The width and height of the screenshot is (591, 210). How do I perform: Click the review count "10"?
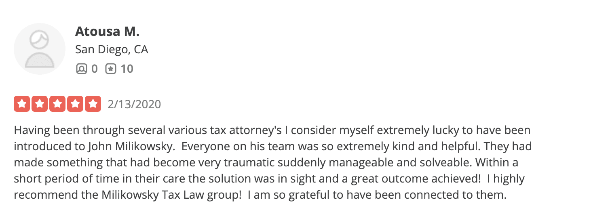point(127,69)
